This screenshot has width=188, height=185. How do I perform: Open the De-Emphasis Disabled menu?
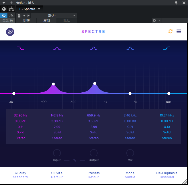click(x=167, y=175)
